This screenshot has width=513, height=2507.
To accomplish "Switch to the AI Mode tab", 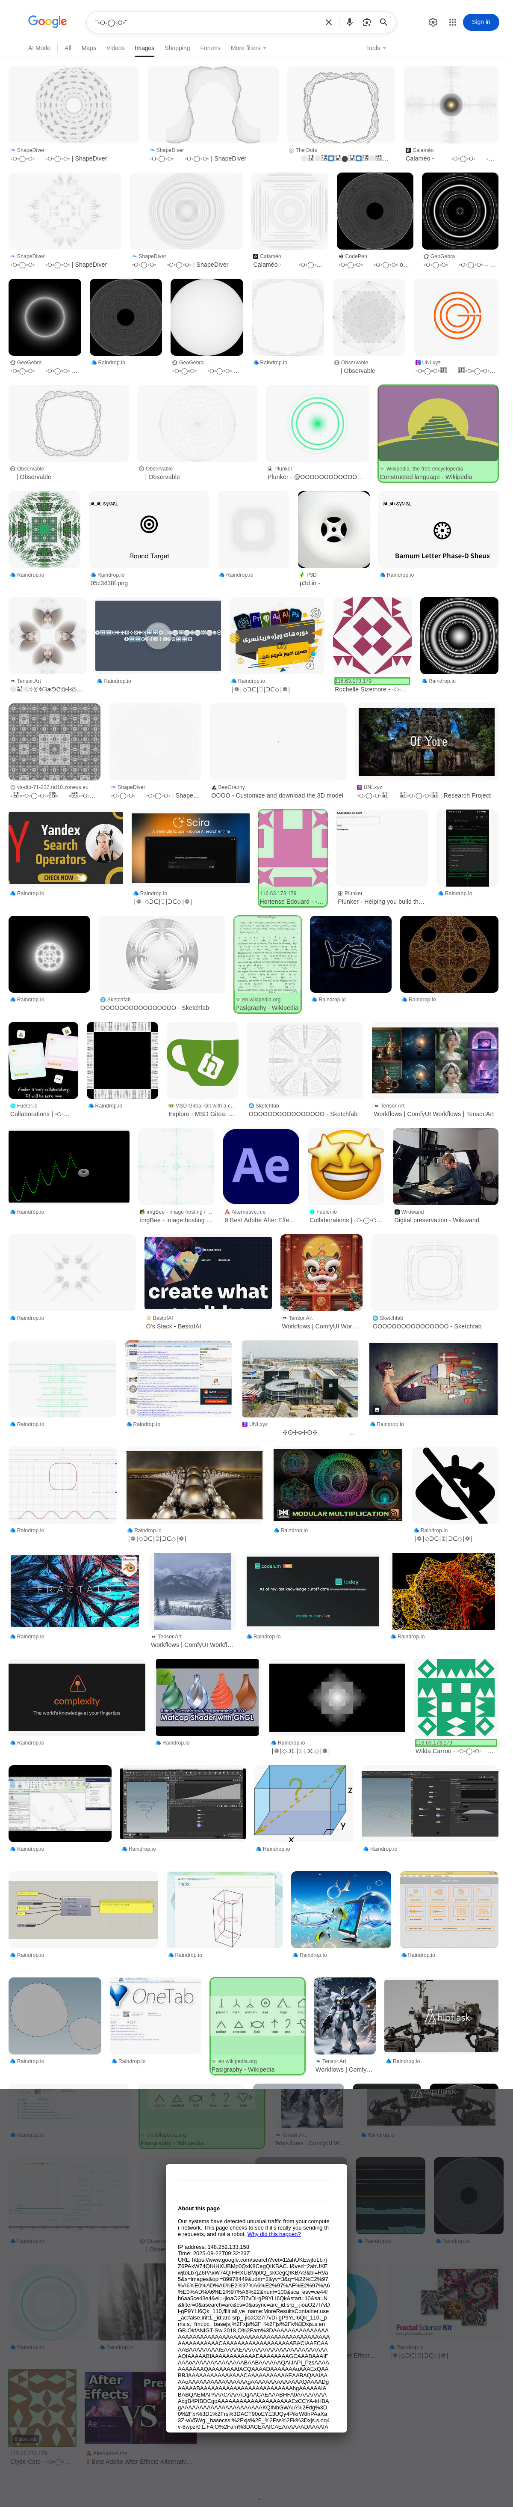I will click(x=39, y=48).
